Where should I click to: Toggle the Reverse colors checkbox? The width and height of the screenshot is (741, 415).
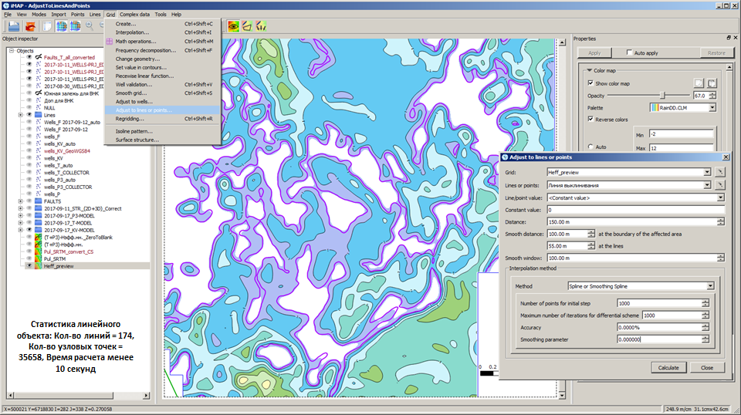point(590,120)
